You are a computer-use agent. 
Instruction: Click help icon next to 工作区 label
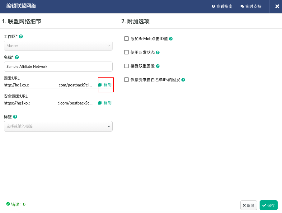(x=21, y=36)
